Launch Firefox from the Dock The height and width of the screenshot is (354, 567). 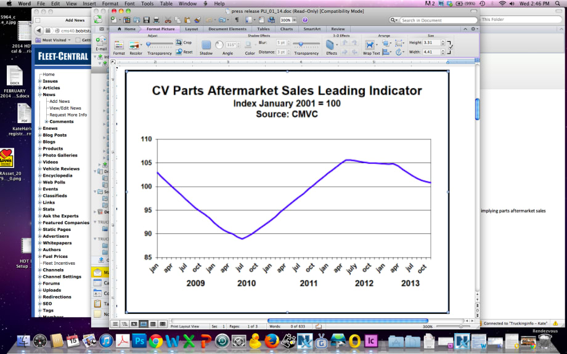pos(272,340)
